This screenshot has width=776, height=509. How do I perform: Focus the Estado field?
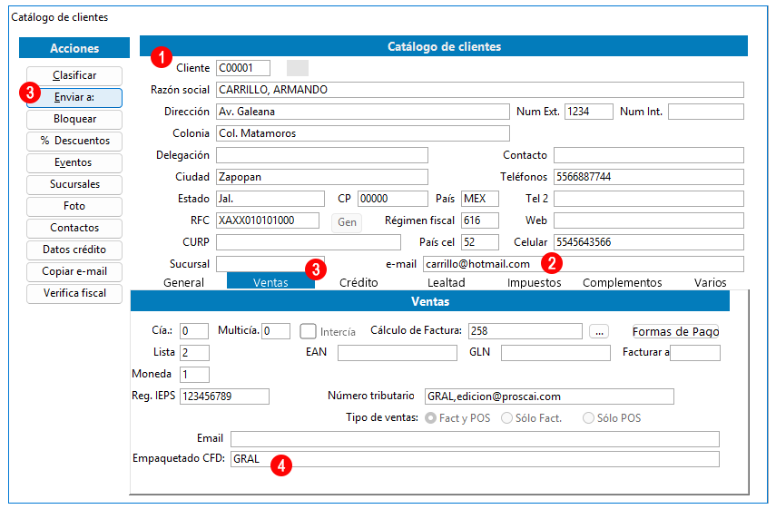click(x=270, y=199)
